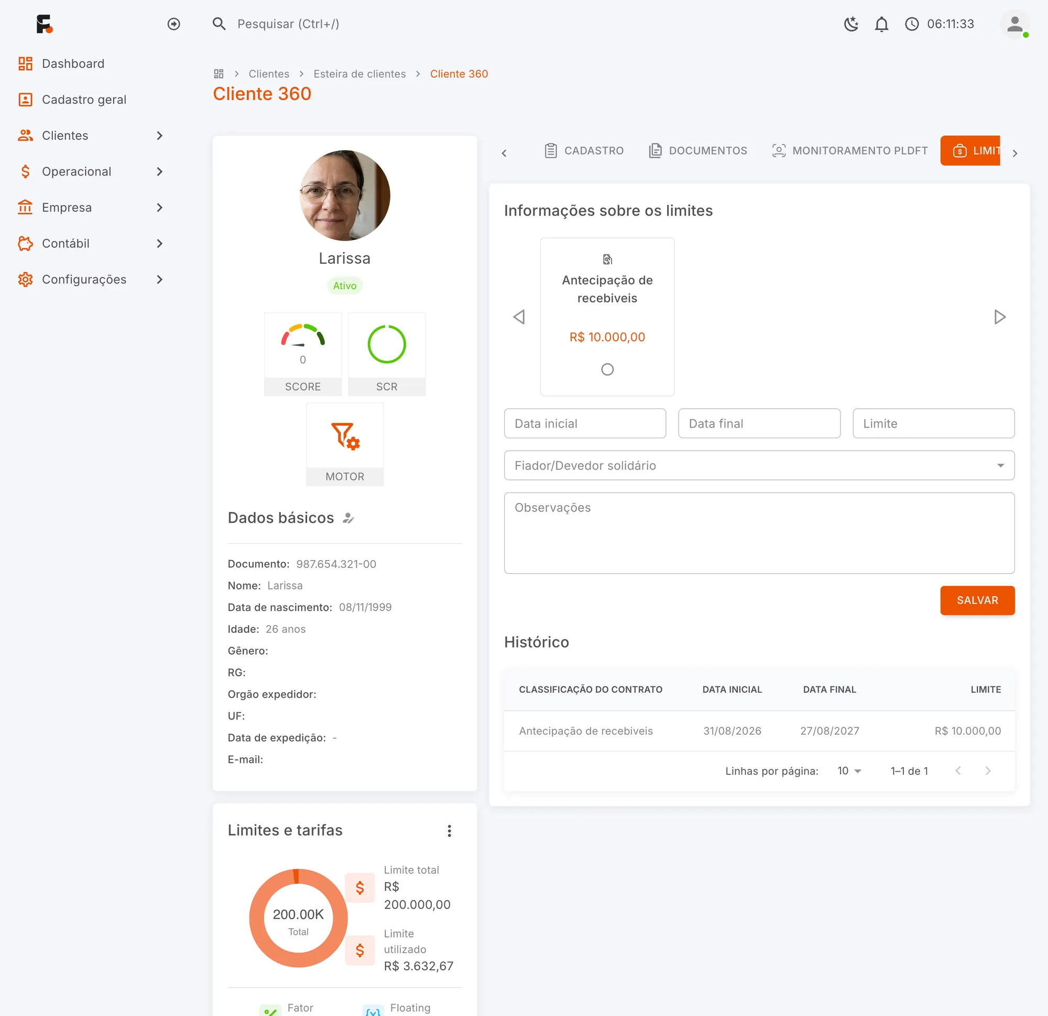Edit Dados básicos with the pencil icon
Viewport: 1048px width, 1016px height.
[x=348, y=518]
